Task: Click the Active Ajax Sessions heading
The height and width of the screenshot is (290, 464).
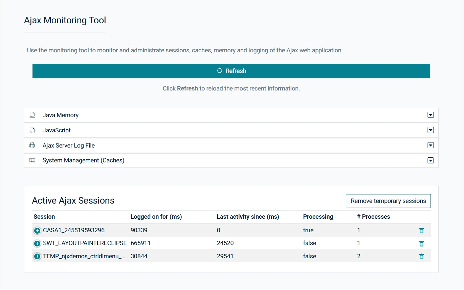Action: click(73, 201)
